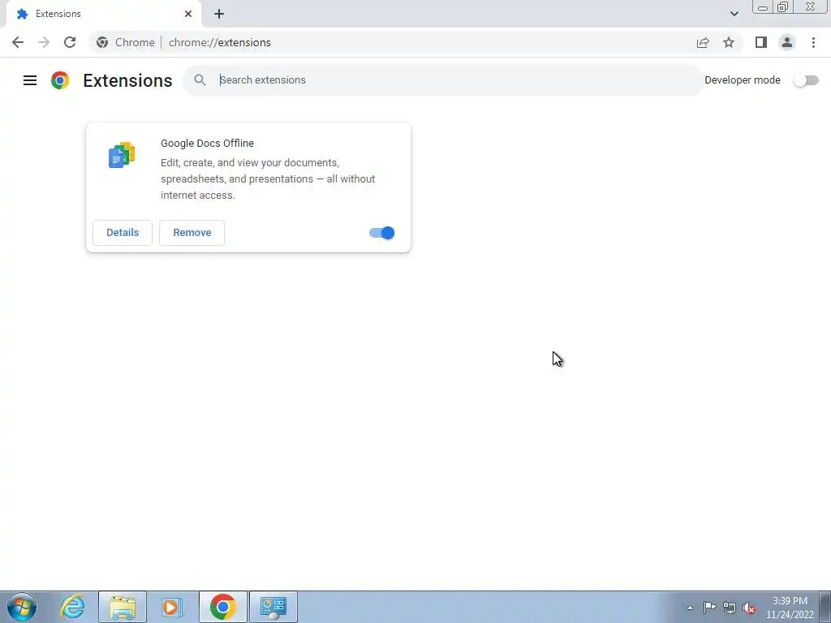Viewport: 831px width, 623px height.
Task: Click the Chrome taskbar icon
Action: coord(222,607)
